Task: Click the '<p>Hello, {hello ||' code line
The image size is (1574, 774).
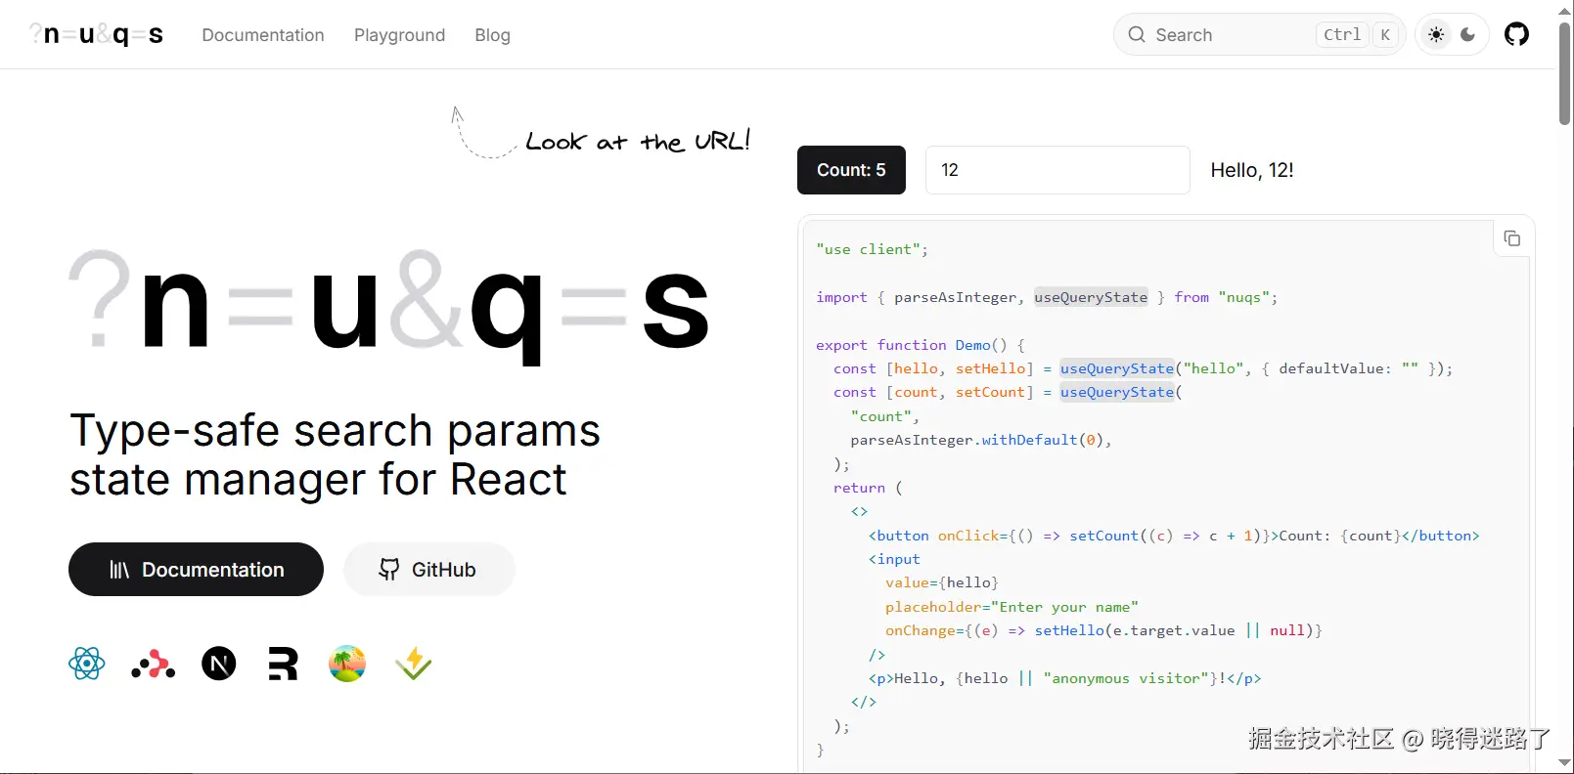Action: coord(1064,678)
